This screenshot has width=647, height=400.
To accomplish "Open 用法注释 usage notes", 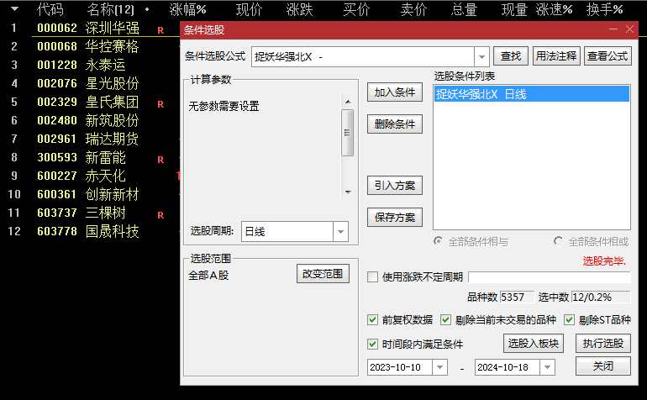I will pos(556,56).
